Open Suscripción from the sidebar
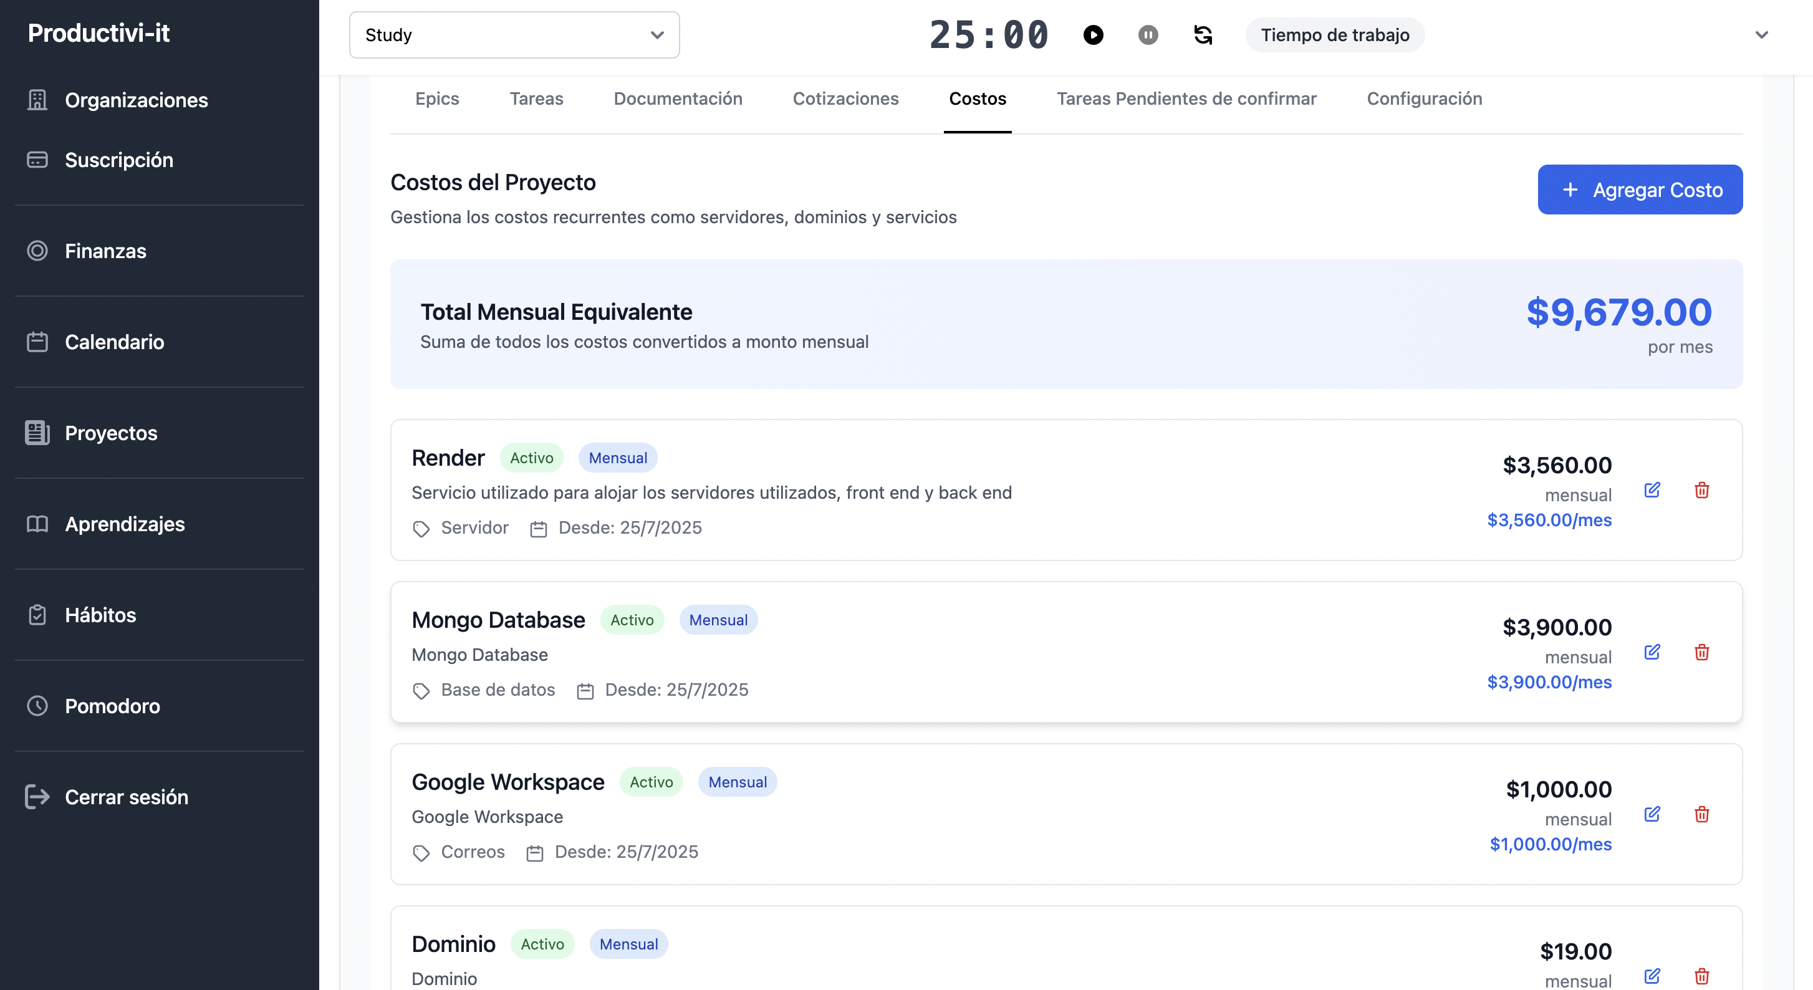Image resolution: width=1813 pixels, height=990 pixels. click(119, 160)
